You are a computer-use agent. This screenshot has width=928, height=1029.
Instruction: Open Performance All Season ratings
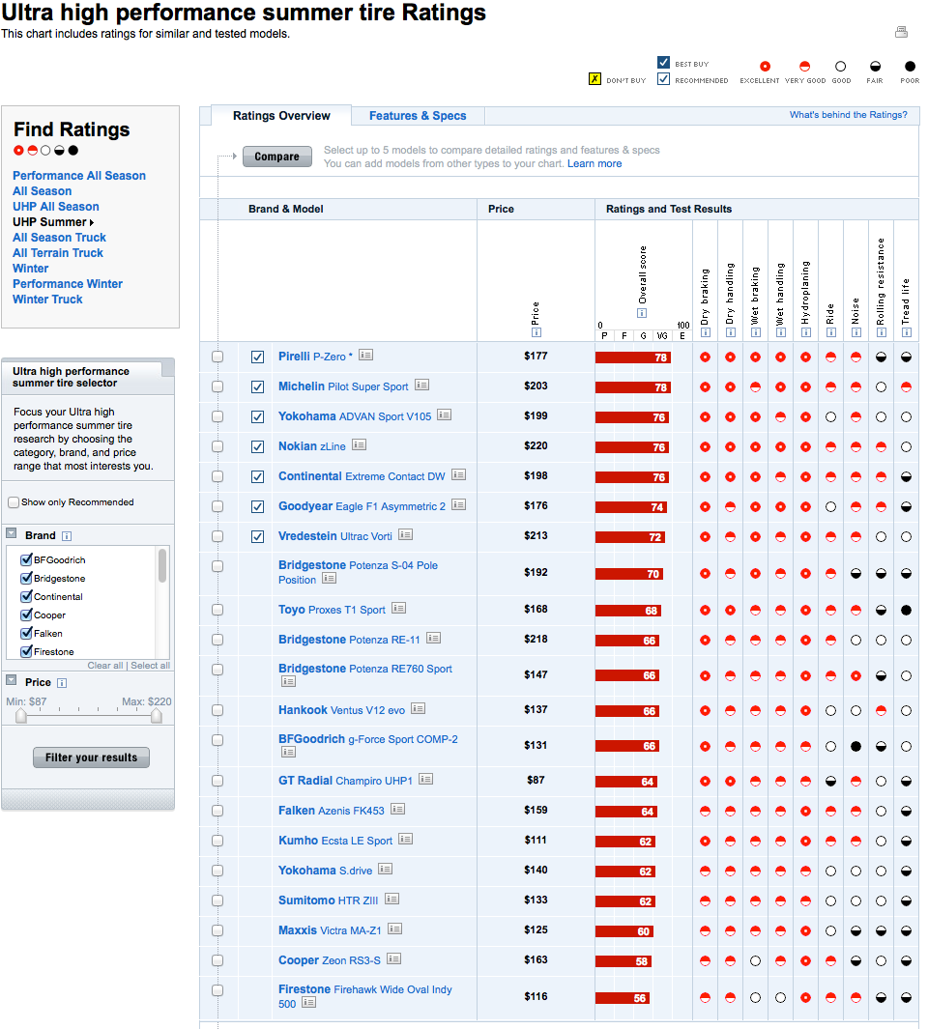[x=79, y=176]
